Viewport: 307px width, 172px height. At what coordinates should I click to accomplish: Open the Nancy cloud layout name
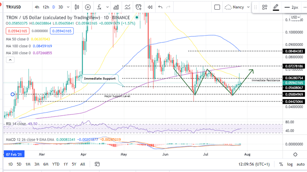234,7
